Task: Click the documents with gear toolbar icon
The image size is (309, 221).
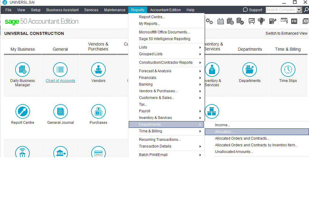Action: (x=230, y=21)
